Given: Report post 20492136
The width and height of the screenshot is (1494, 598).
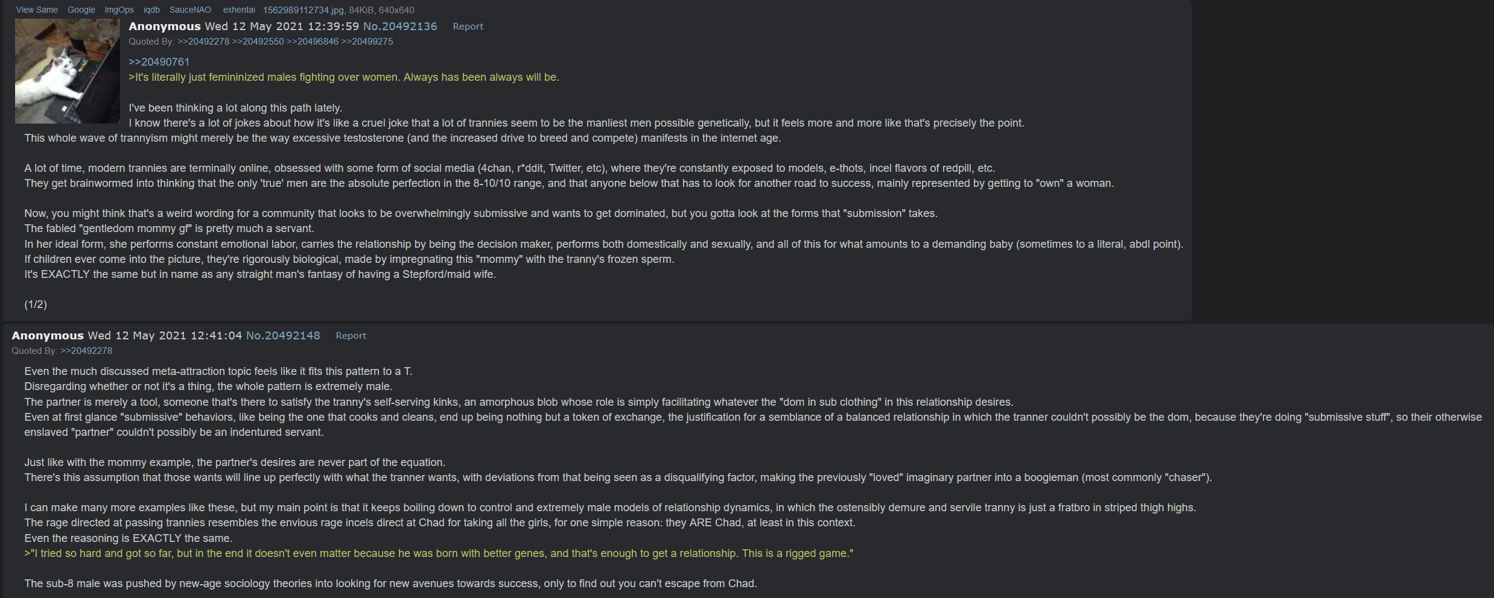Looking at the screenshot, I should tap(468, 27).
